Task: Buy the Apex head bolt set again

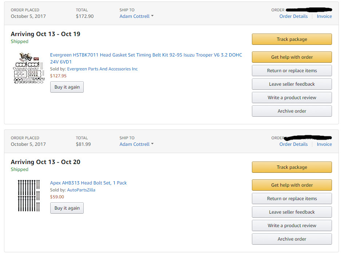Action: 67,208
